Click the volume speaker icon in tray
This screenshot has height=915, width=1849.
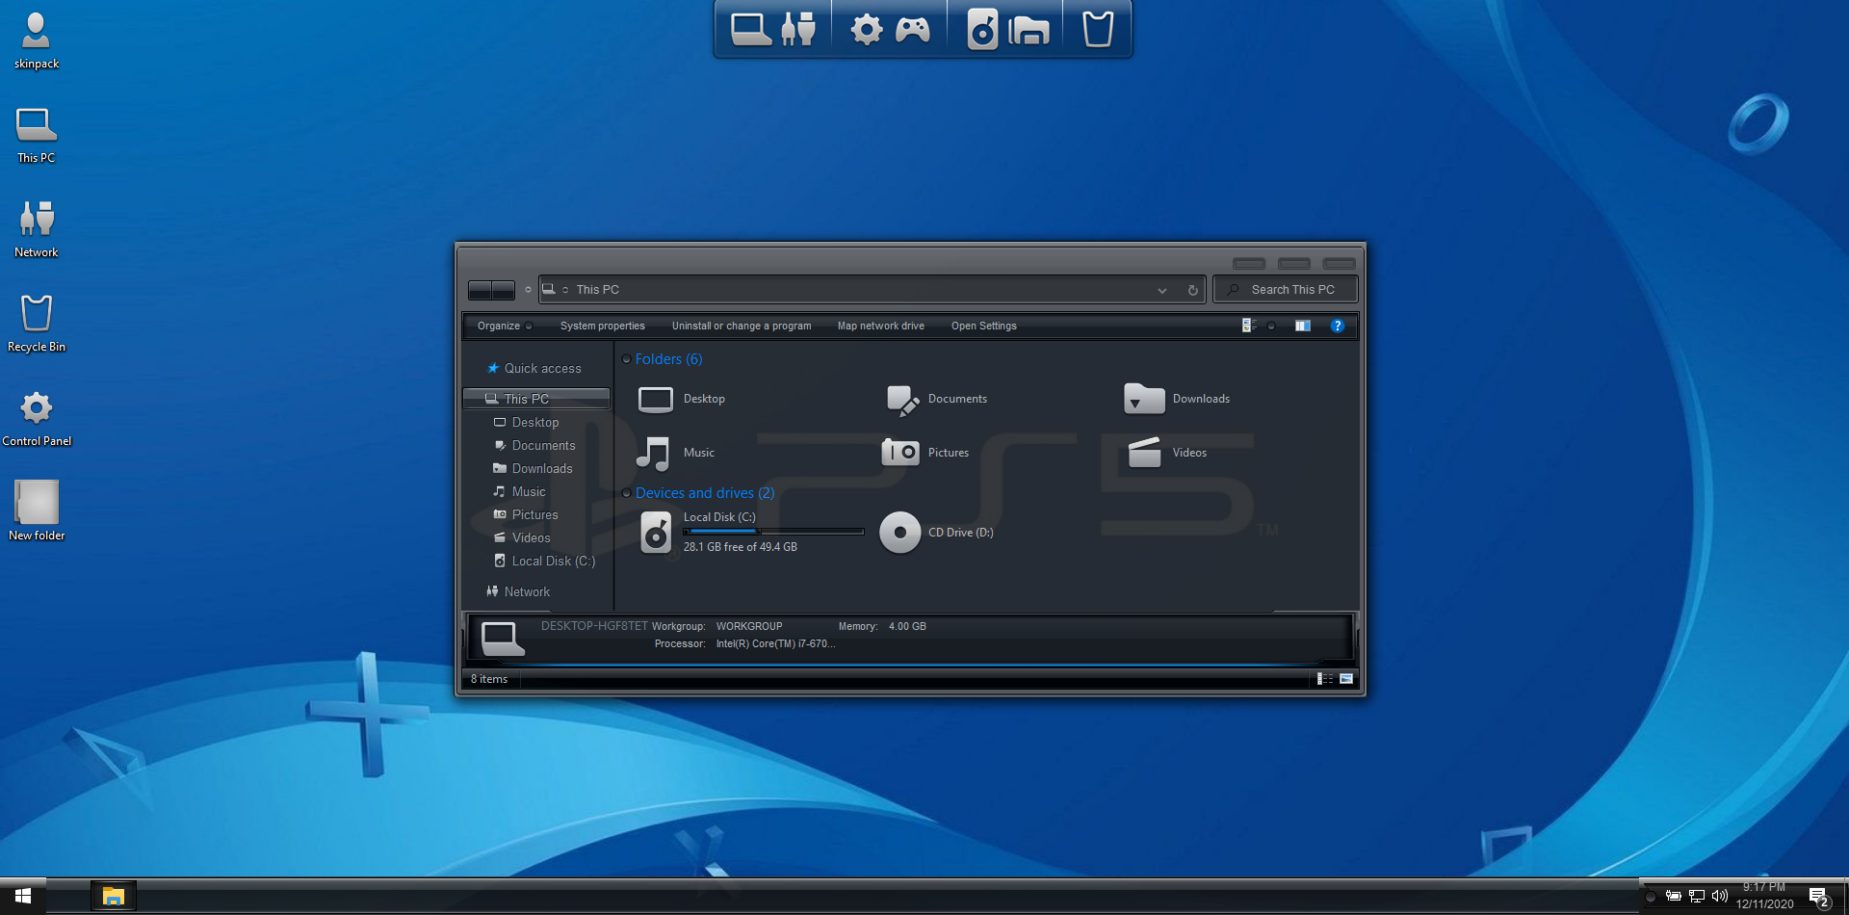pyautogui.click(x=1719, y=896)
